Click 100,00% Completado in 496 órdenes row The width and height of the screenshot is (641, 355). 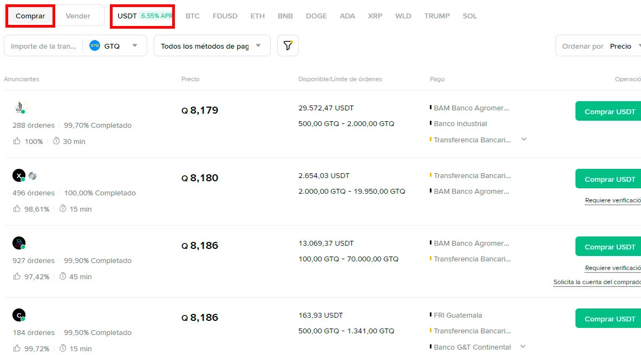[100, 193]
